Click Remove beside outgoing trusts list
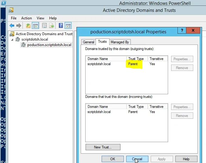Image resolution: width=206 pixels, height=163 pixels. [x=182, y=68]
